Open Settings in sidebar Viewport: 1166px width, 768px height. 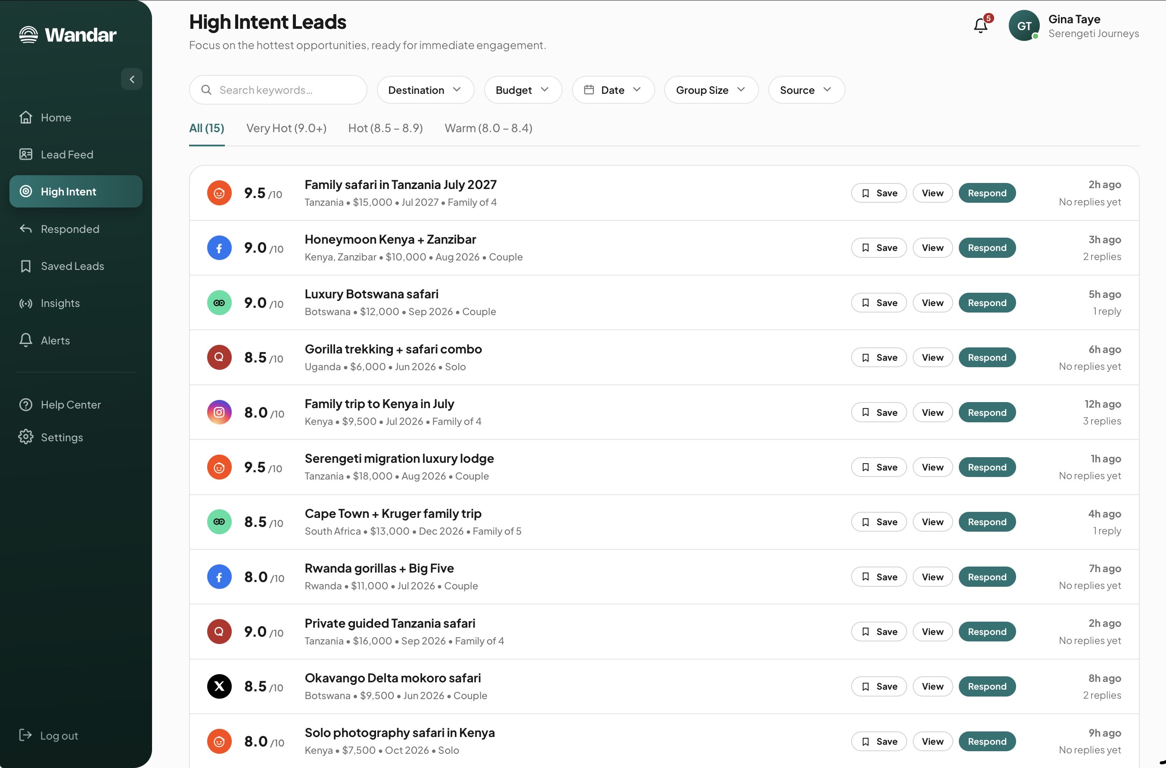[76, 437]
